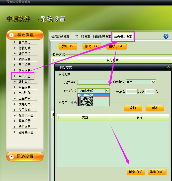Image resolution: width=172 pixels, height=181 pixels.
Task: Click grid selector icon beside 积分方式 column header
Action: [53, 60]
